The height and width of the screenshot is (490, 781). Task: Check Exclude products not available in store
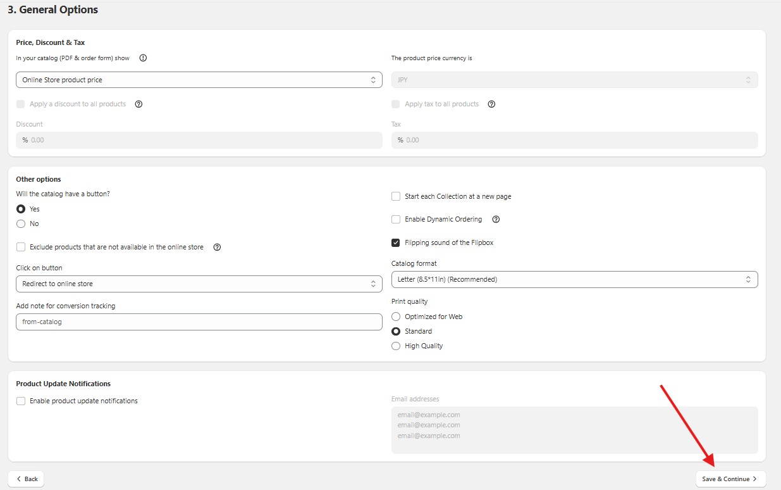click(x=21, y=247)
